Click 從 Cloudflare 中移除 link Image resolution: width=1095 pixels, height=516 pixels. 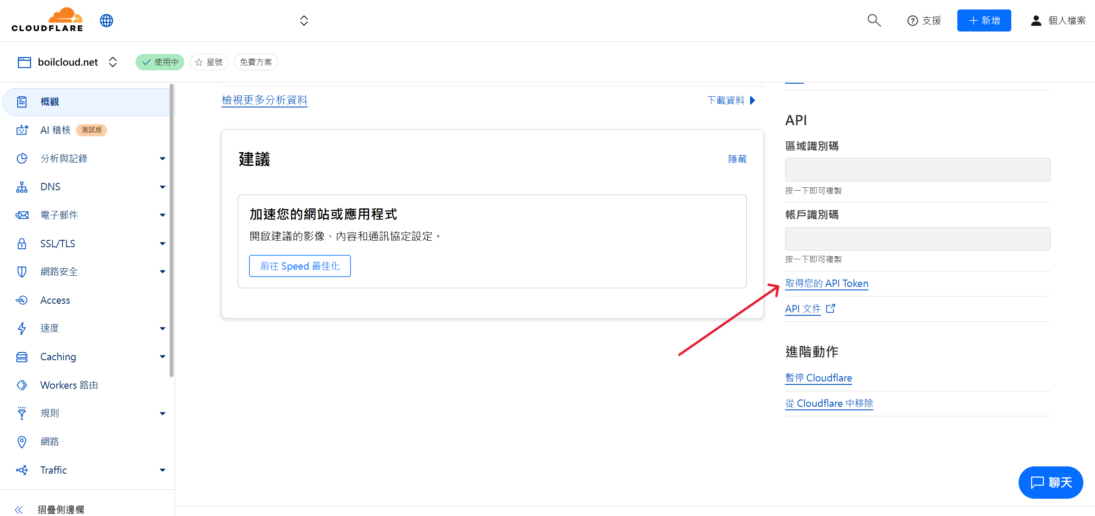pyautogui.click(x=829, y=403)
